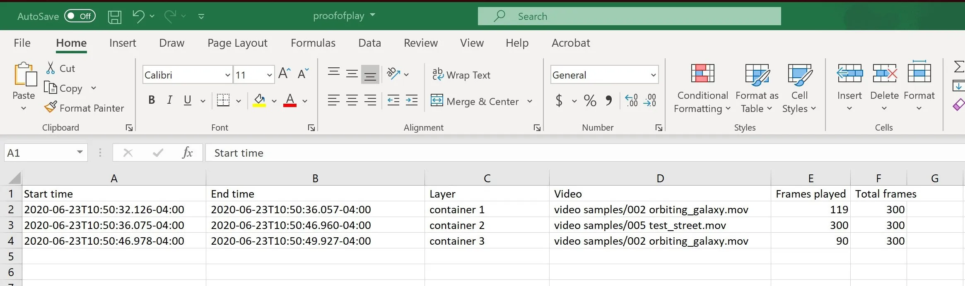This screenshot has height=286, width=965.
Task: Apply yellow Fill Color
Action: [259, 100]
